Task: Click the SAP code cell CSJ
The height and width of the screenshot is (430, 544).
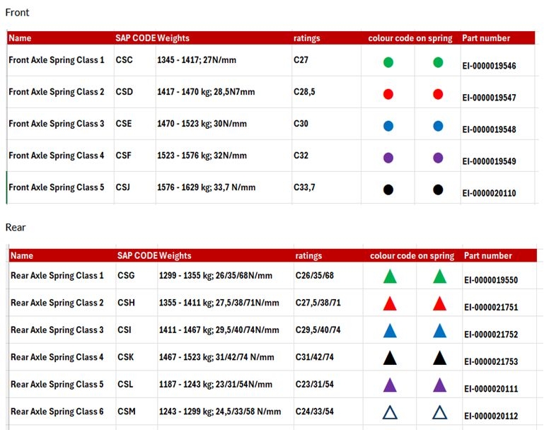Action: click(124, 187)
